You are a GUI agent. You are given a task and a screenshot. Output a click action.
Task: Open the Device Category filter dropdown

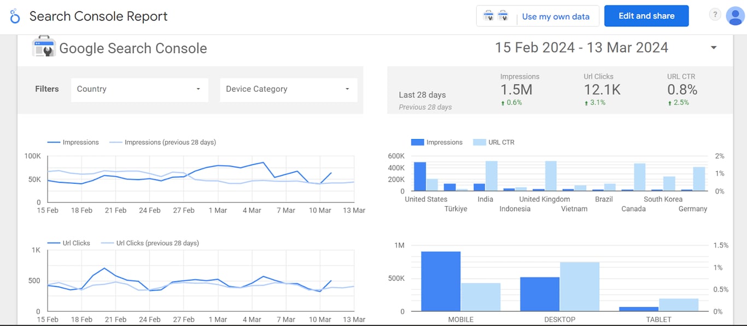coord(288,89)
